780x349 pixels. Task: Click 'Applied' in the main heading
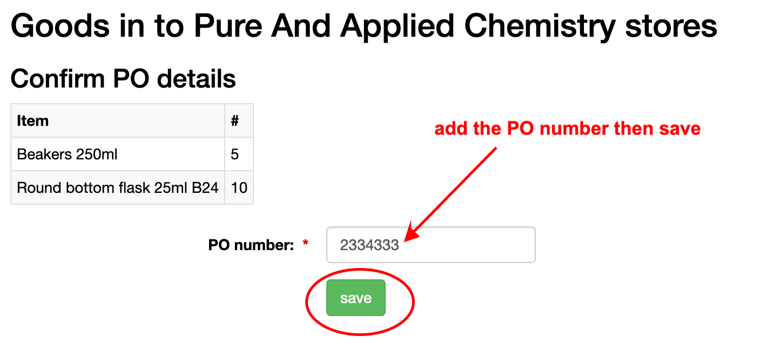(397, 25)
